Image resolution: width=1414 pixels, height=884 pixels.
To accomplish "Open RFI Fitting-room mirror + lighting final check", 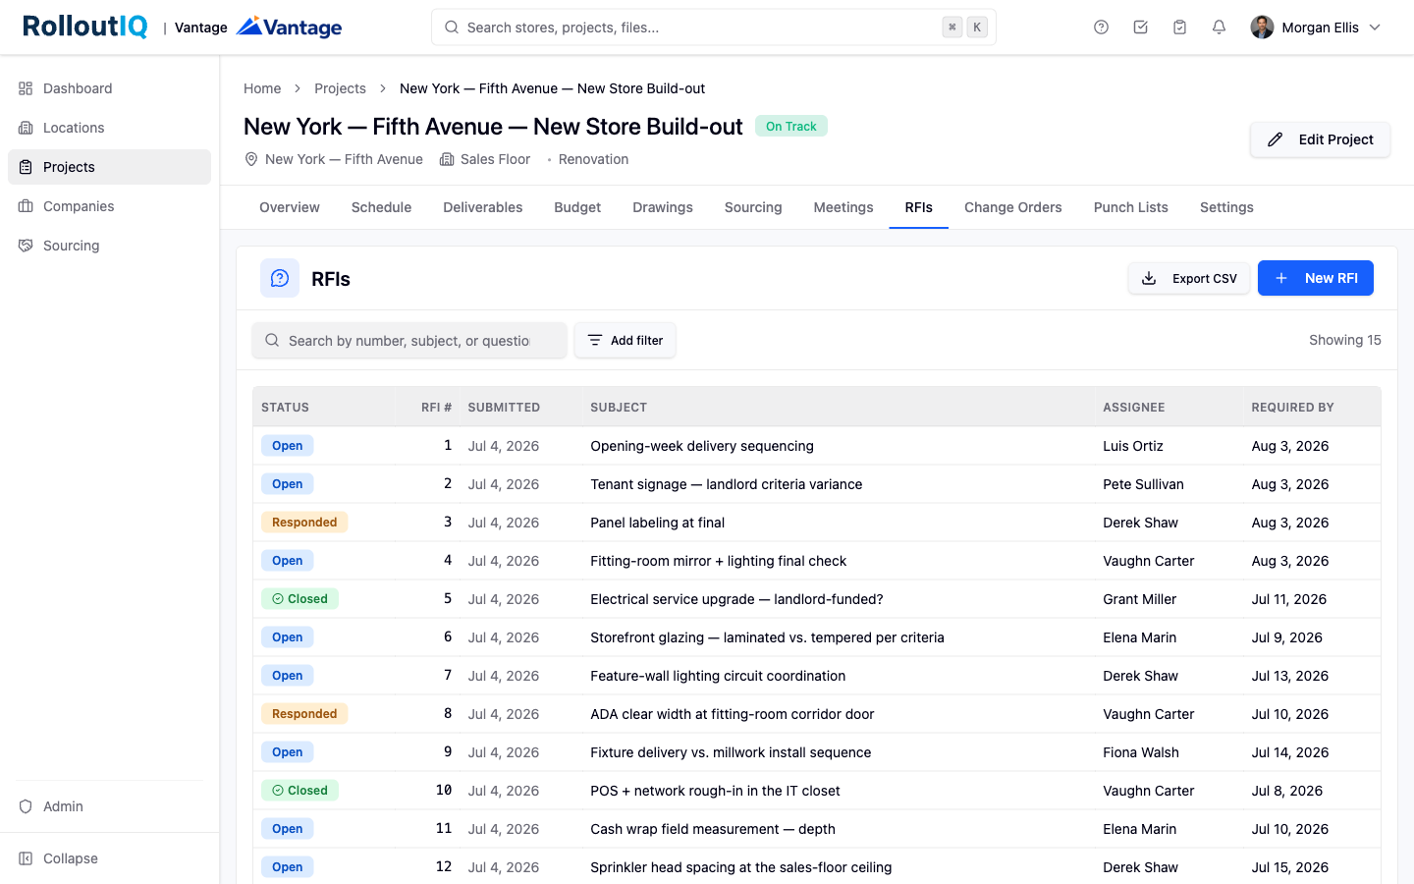I will pyautogui.click(x=719, y=561).
